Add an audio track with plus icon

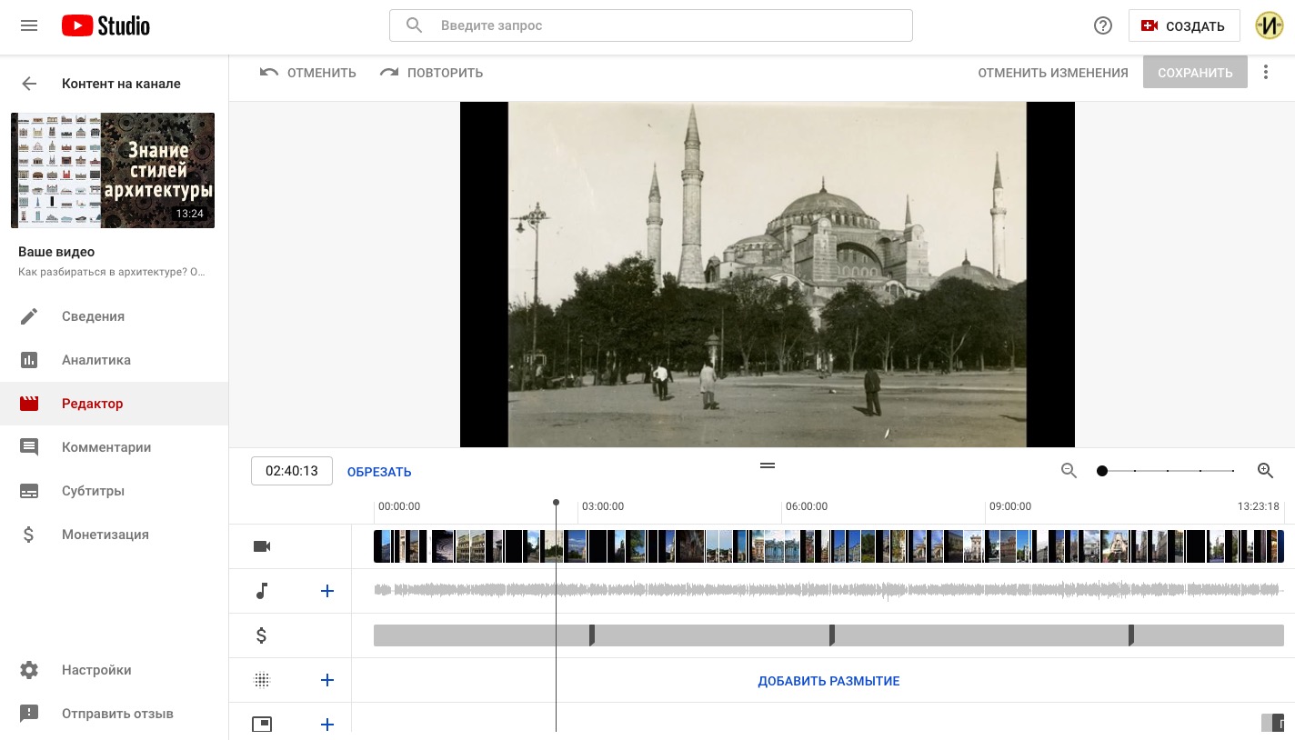pos(327,592)
